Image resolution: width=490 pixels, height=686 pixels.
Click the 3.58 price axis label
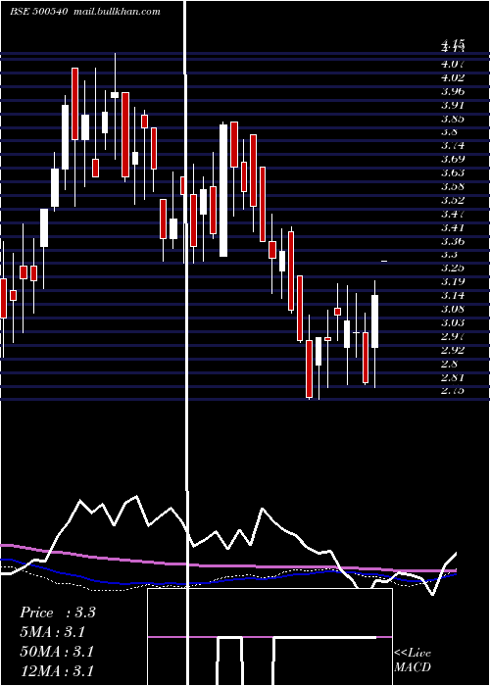[453, 187]
